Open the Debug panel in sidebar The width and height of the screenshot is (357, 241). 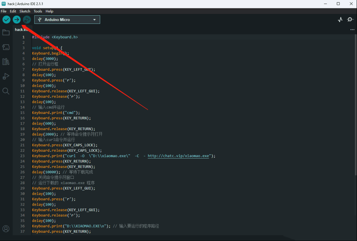pyautogui.click(x=6, y=76)
